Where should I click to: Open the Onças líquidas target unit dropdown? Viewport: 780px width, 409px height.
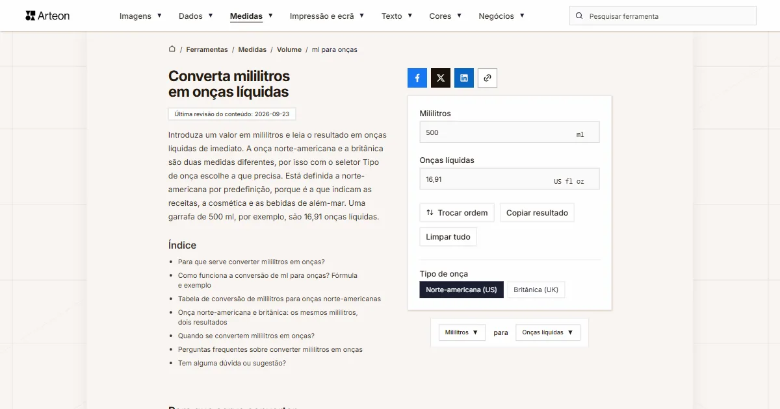(548, 332)
